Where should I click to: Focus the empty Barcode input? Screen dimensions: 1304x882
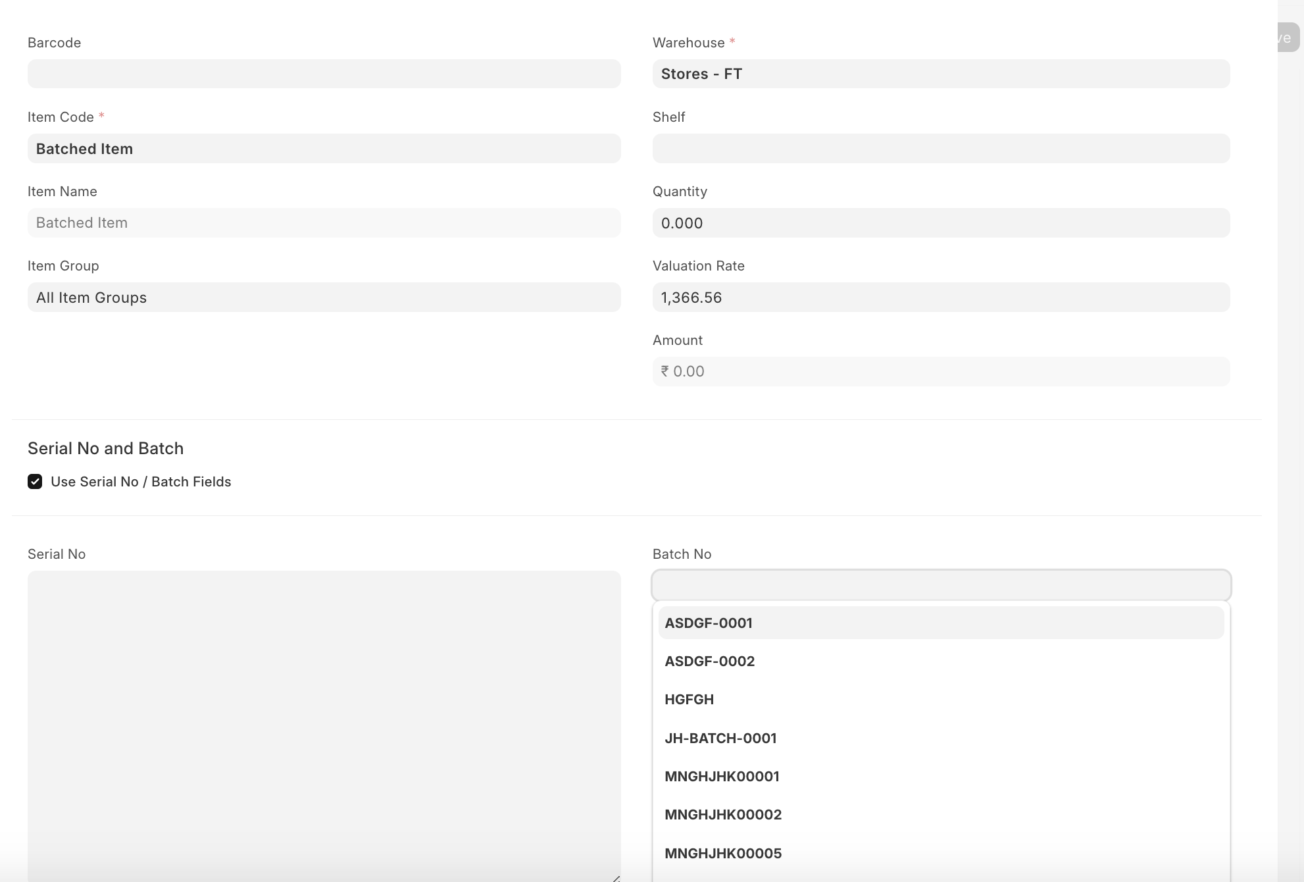point(324,74)
